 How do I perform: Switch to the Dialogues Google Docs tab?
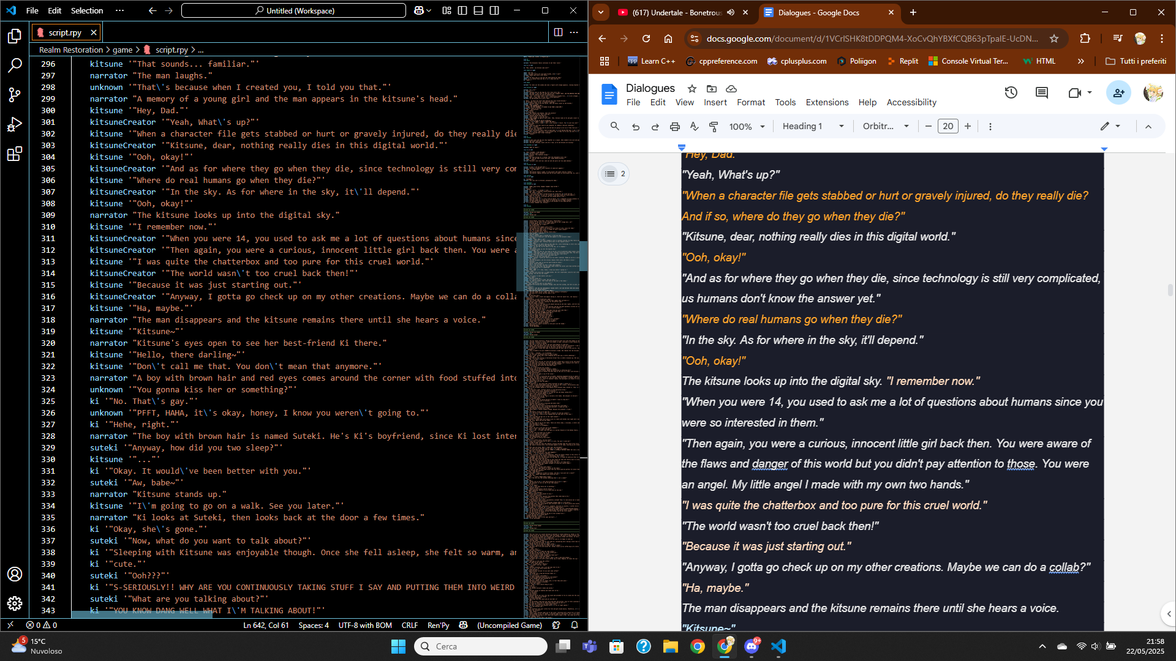click(x=818, y=12)
